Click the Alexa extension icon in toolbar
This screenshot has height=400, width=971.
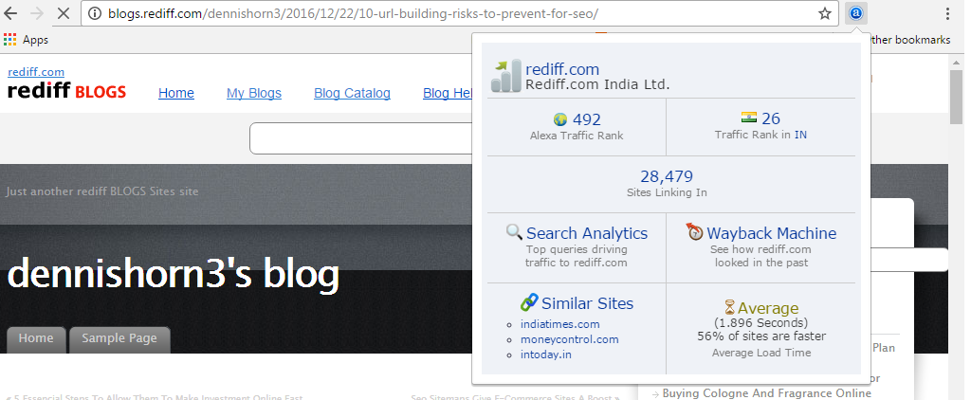pyautogui.click(x=856, y=13)
